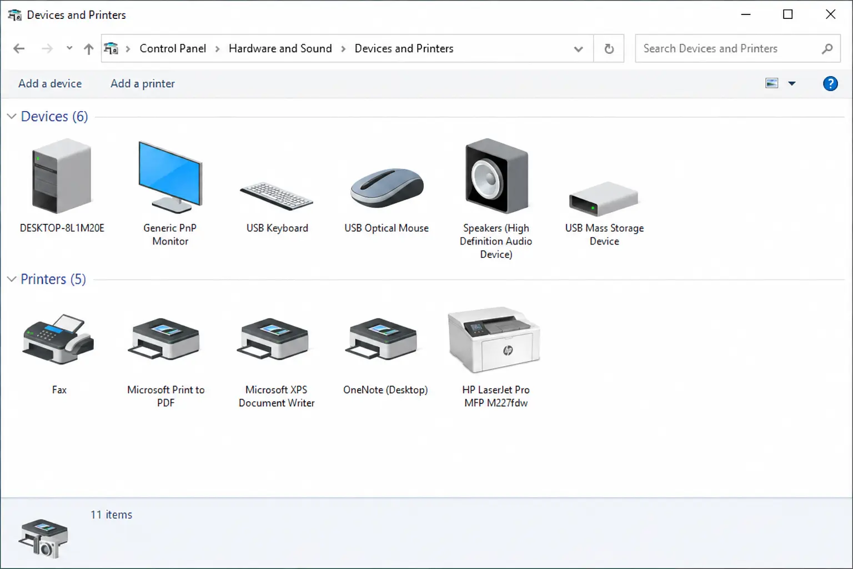Image resolution: width=853 pixels, height=569 pixels.
Task: Click the OneNote (Desktop) label
Action: (x=385, y=390)
